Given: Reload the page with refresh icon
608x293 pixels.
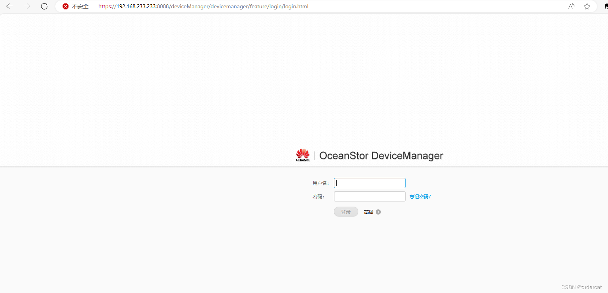Looking at the screenshot, I should click(x=44, y=6).
